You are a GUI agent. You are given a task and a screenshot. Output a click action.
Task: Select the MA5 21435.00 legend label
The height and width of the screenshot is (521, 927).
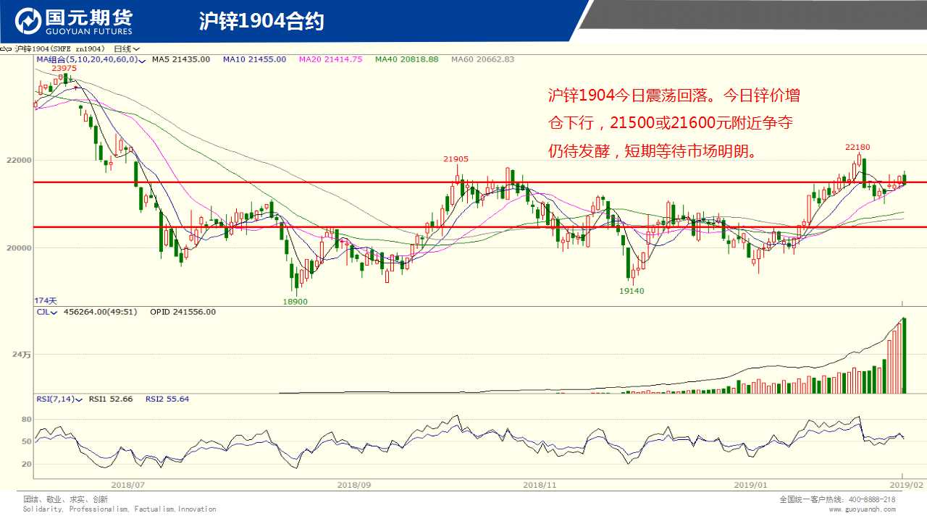[180, 59]
